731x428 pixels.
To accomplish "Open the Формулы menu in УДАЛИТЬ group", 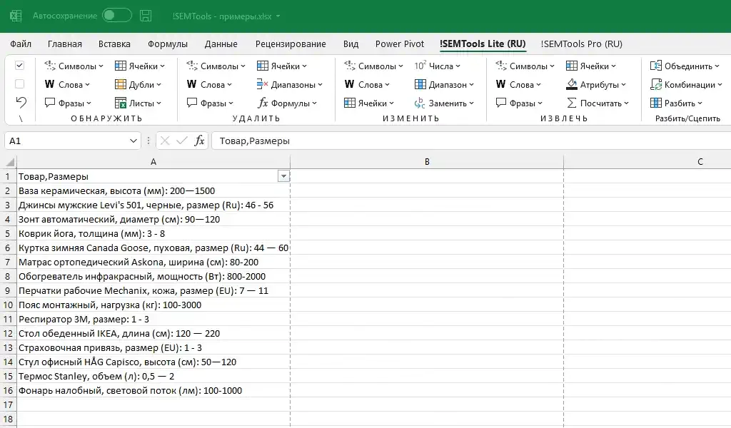I will point(287,103).
